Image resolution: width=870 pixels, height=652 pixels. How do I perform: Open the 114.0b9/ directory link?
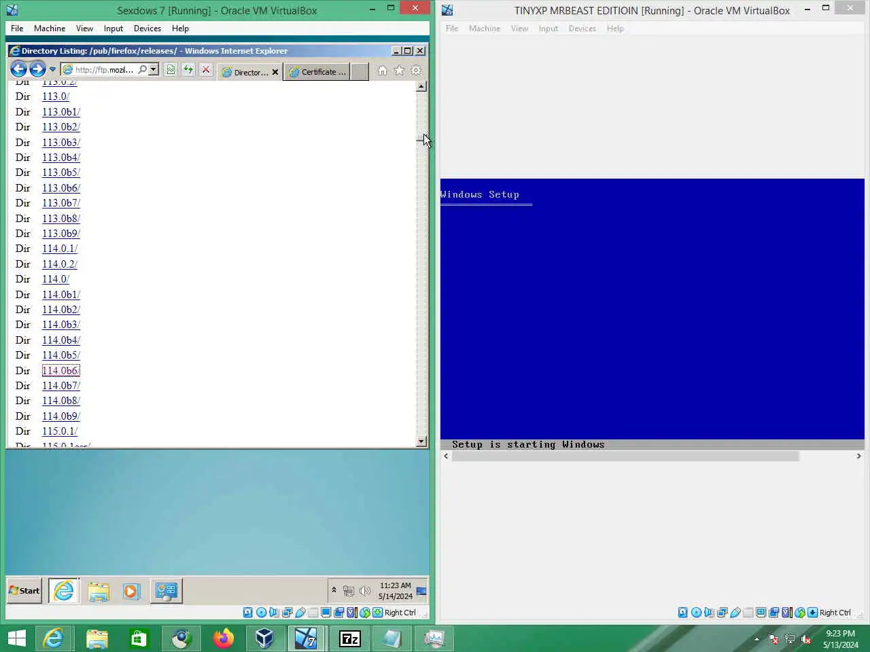(61, 416)
